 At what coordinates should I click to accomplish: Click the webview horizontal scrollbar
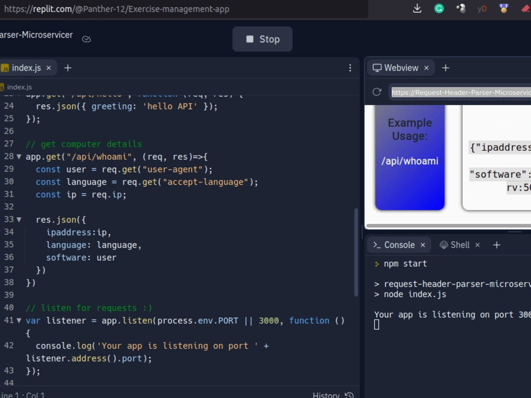[448, 226]
